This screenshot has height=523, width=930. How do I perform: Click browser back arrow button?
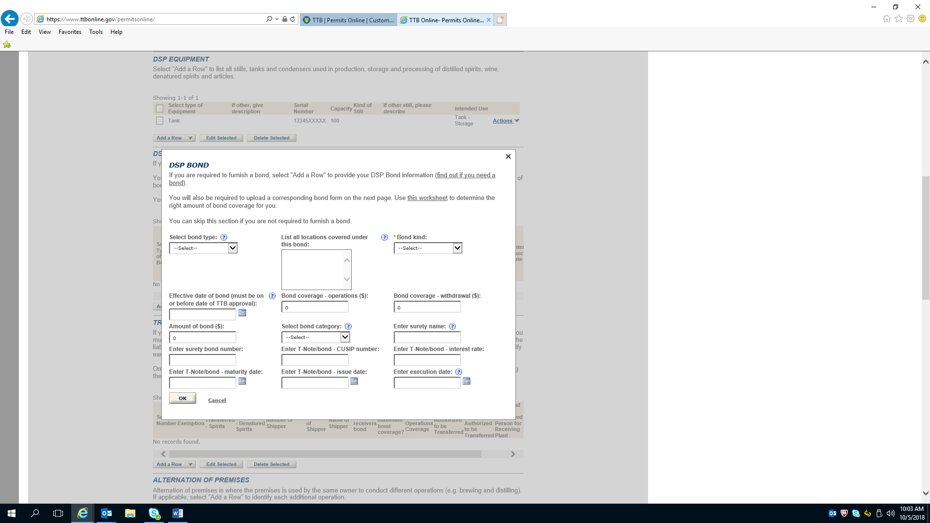point(10,19)
